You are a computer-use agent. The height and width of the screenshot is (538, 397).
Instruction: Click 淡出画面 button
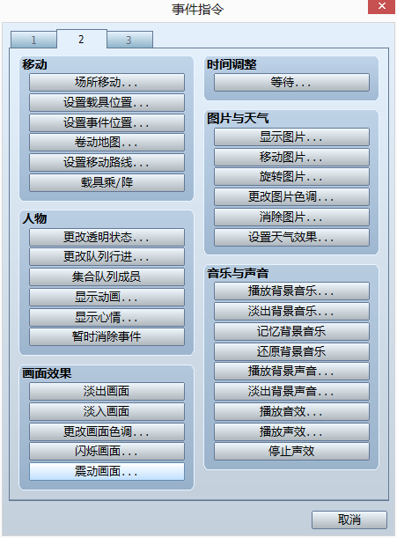pos(107,392)
